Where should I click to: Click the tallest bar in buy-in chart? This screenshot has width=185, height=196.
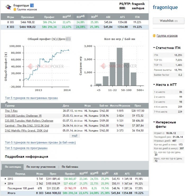click(119, 67)
